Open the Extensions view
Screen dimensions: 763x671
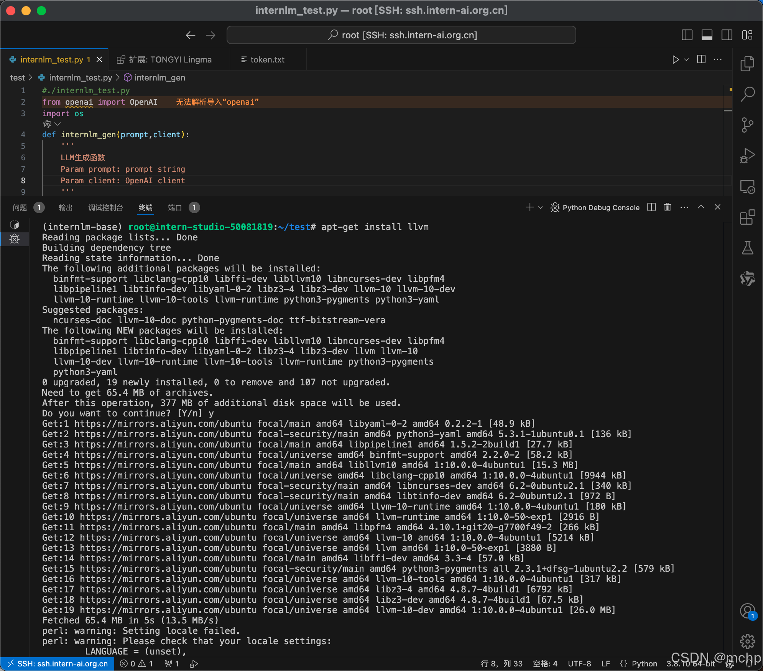pyautogui.click(x=747, y=217)
